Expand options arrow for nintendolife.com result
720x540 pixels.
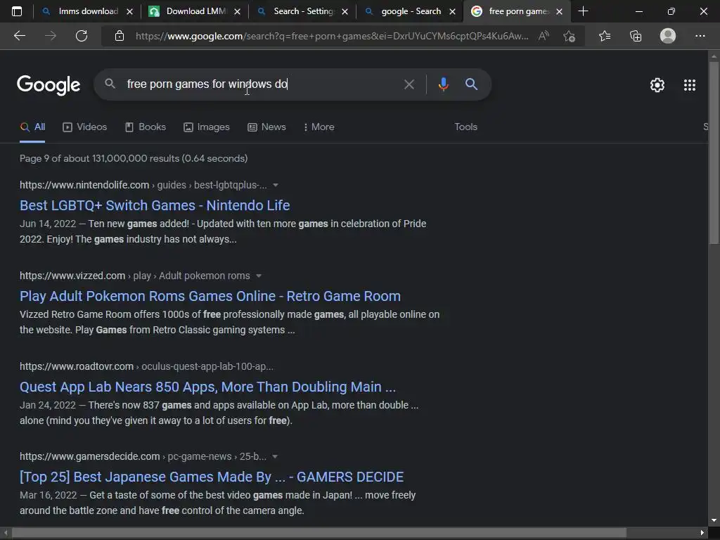tap(276, 185)
